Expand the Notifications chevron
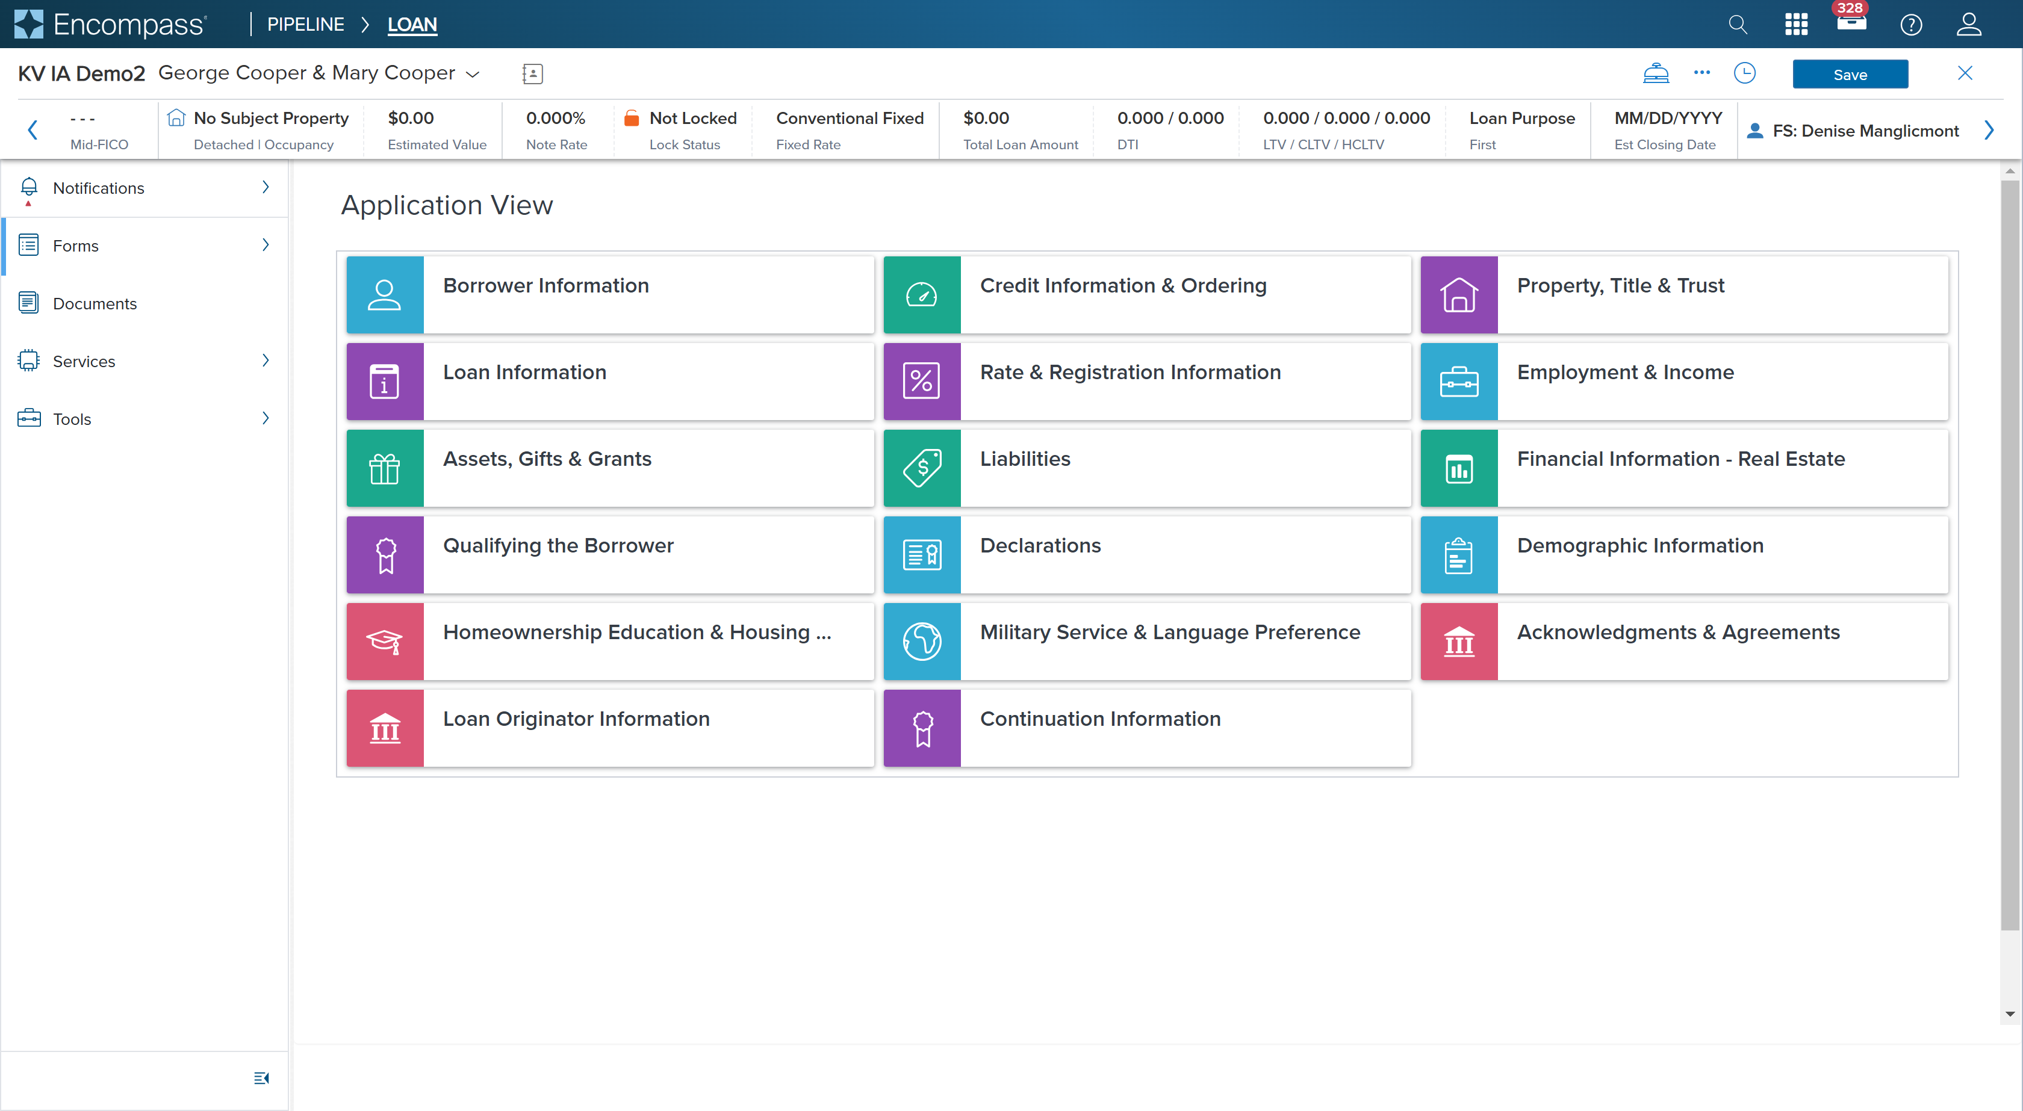Image resolution: width=2023 pixels, height=1111 pixels. [266, 187]
